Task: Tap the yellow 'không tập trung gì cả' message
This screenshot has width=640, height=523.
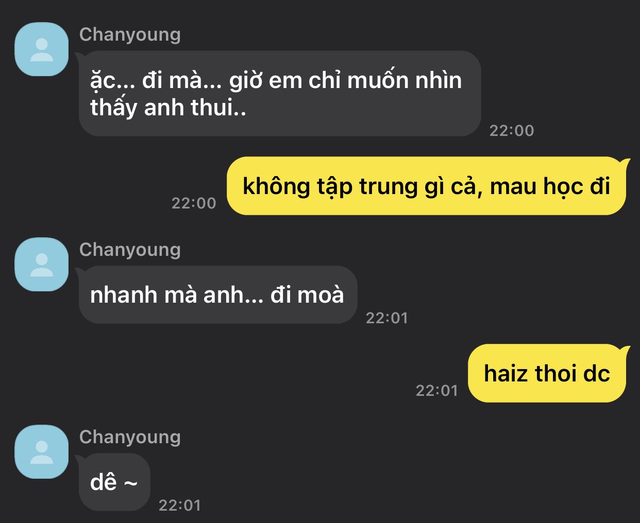Action: pyautogui.click(x=427, y=186)
